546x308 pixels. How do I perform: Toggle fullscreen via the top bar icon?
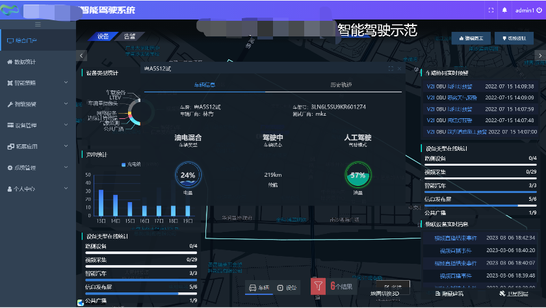click(x=491, y=10)
